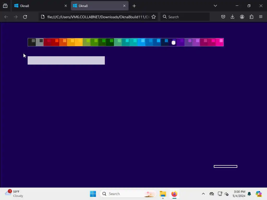Close the active second Okna8 tab
This screenshot has width=267, height=200.
click(124, 6)
